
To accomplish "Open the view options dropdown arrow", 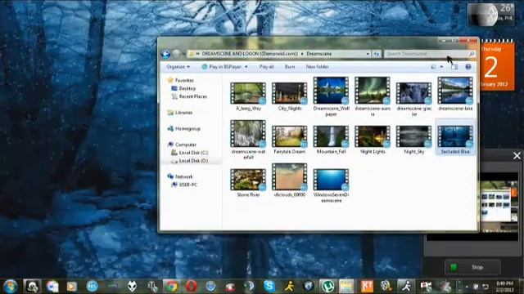I will point(441,67).
